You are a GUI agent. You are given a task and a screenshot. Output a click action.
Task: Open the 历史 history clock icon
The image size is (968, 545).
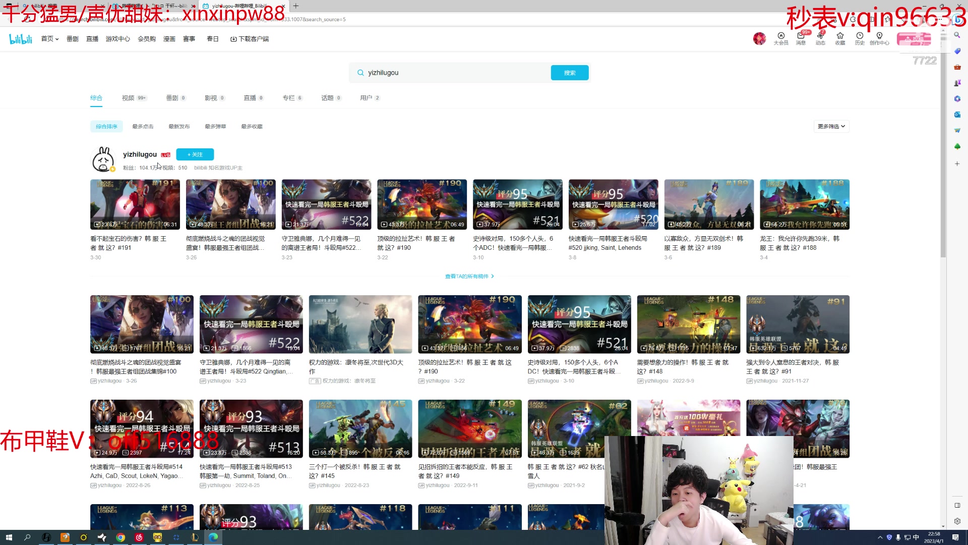point(860,38)
